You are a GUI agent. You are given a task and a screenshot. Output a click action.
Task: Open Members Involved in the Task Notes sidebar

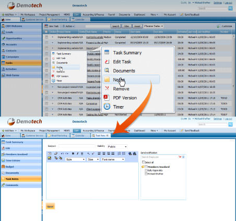coord(21,154)
